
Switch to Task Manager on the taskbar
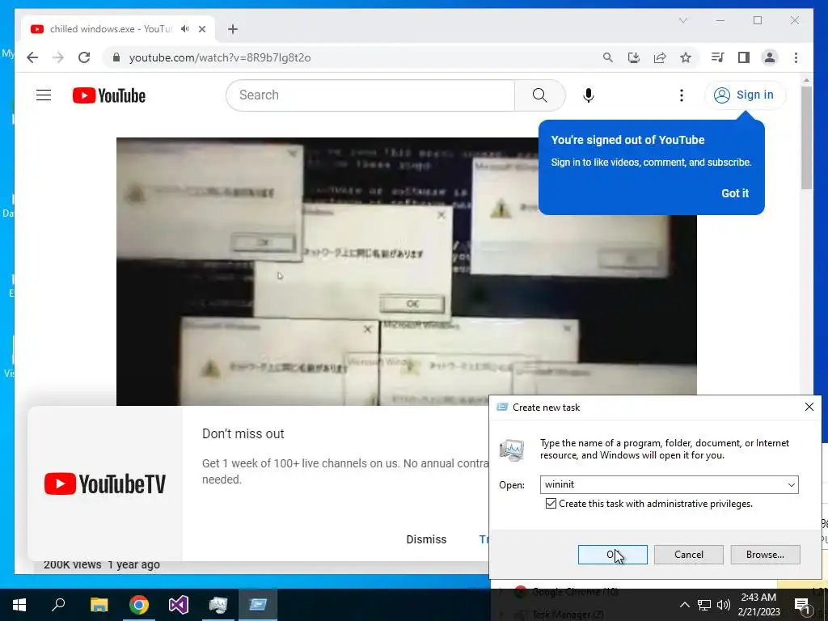pos(218,605)
